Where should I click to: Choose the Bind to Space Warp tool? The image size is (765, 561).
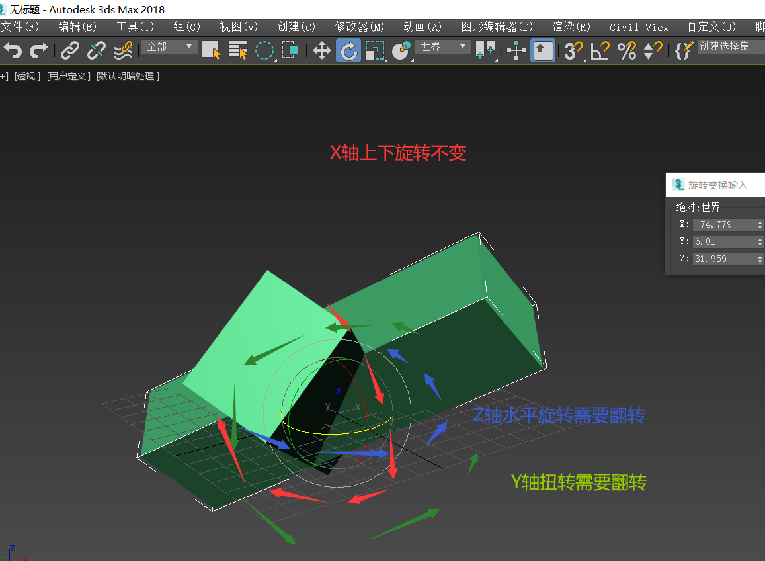coord(123,50)
